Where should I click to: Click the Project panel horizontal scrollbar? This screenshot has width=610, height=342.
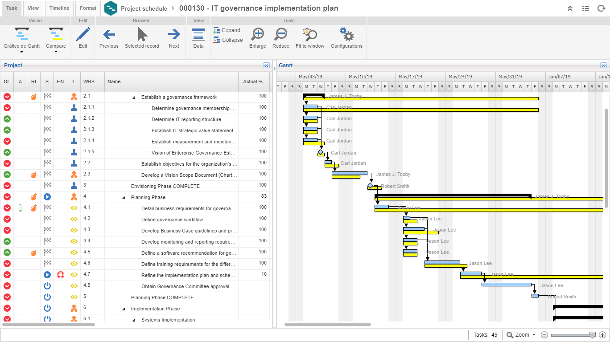pyautogui.click(x=48, y=325)
